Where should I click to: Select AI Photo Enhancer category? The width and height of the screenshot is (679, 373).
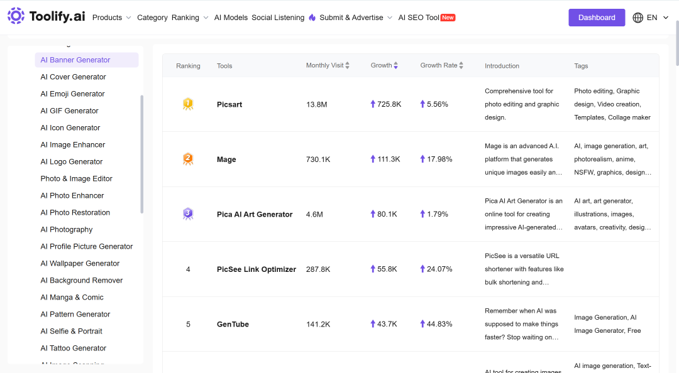coord(72,195)
